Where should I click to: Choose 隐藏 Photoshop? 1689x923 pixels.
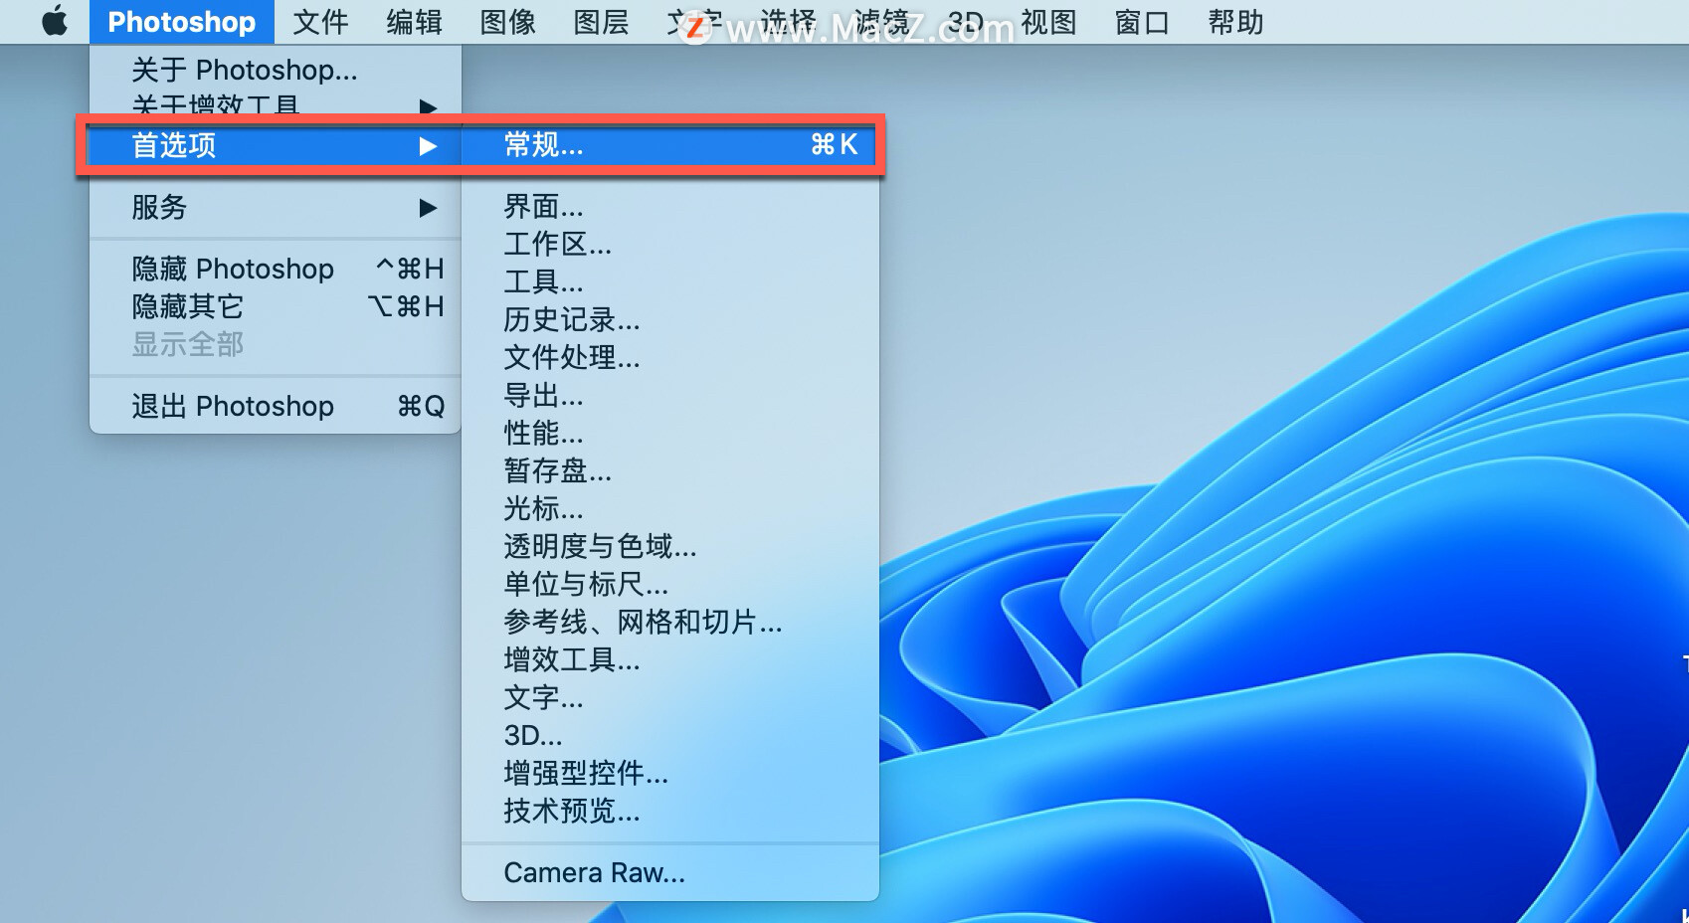tap(276, 269)
